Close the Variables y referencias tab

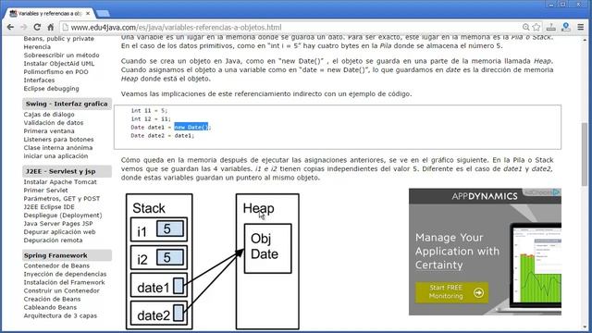point(88,13)
